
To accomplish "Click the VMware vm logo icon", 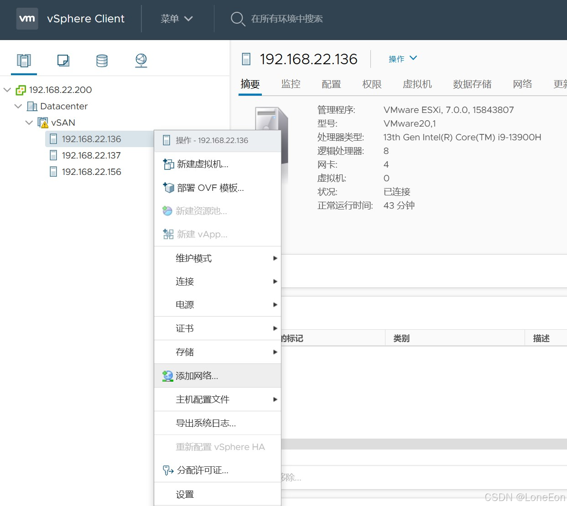I will coord(27,19).
